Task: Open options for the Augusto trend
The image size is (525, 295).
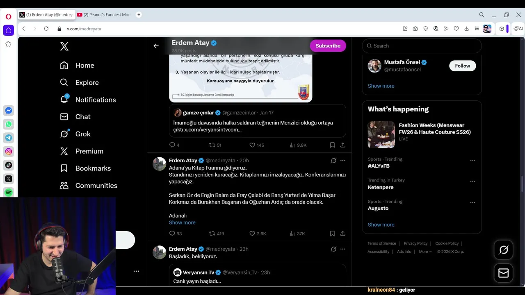Action: point(472,203)
